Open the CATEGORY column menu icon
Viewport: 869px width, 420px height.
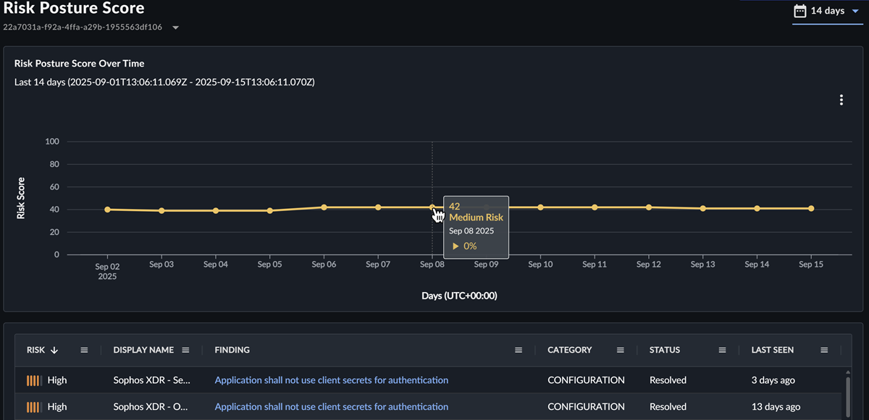click(x=620, y=350)
